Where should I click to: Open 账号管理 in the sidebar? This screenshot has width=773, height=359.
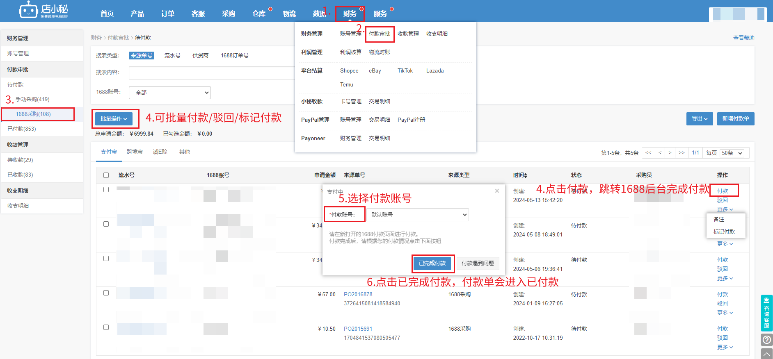pos(18,53)
